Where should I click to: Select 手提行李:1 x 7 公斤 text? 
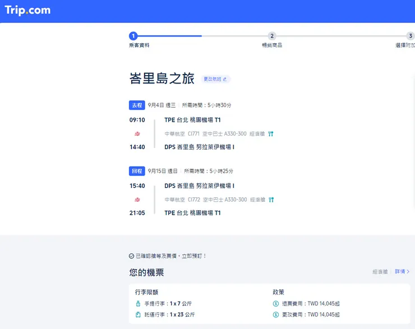[x=168, y=304]
